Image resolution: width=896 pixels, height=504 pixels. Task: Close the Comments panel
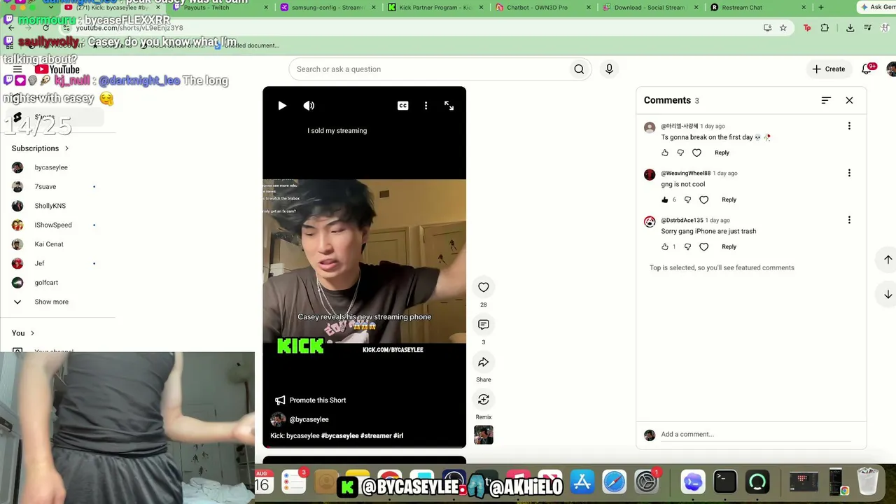coord(849,100)
